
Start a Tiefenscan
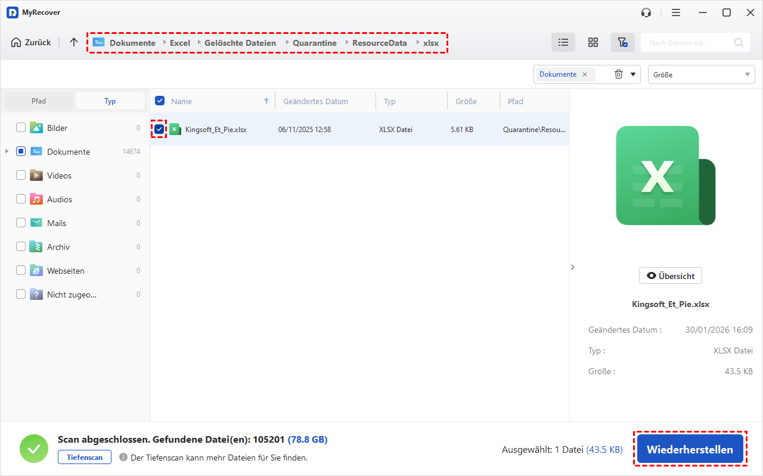(x=85, y=458)
